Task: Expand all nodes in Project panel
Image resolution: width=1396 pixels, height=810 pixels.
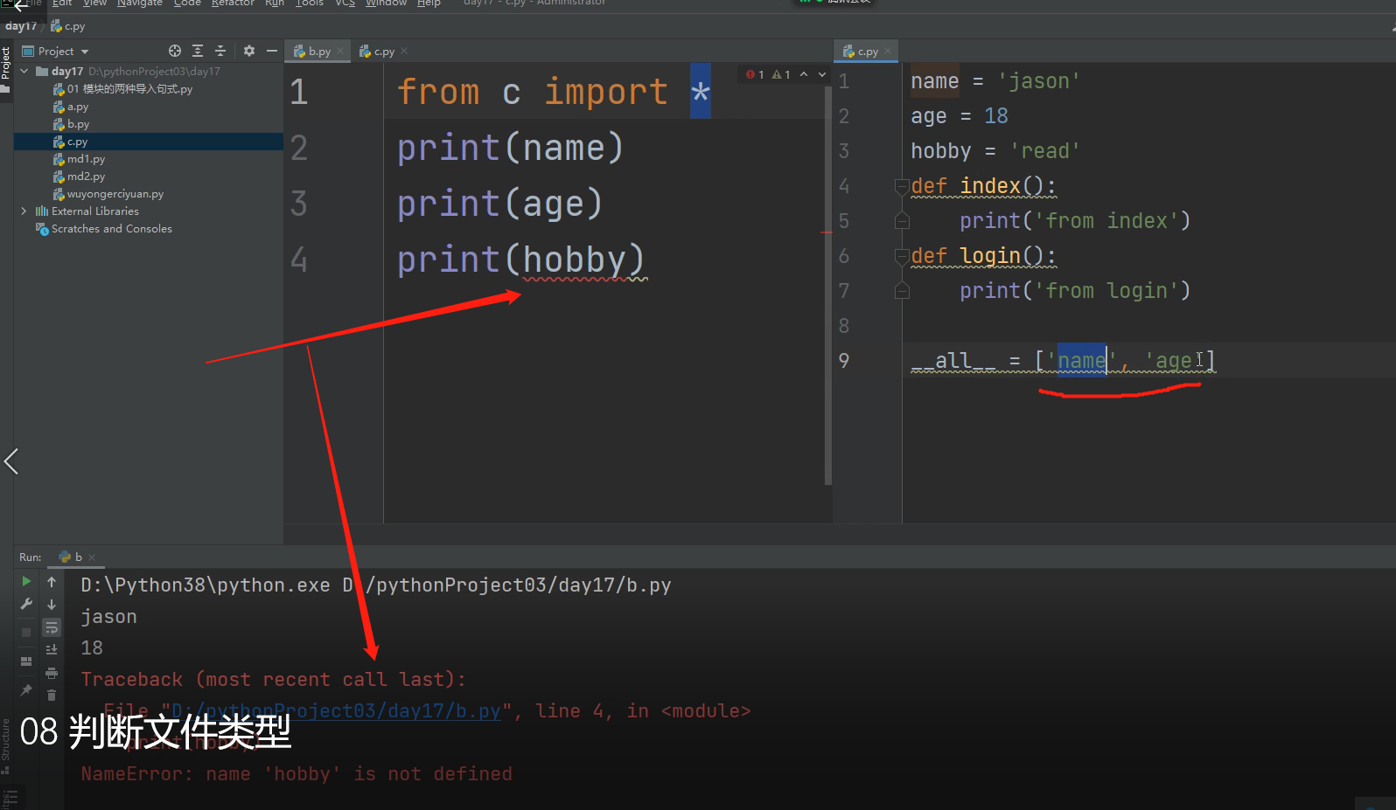Action: tap(198, 51)
